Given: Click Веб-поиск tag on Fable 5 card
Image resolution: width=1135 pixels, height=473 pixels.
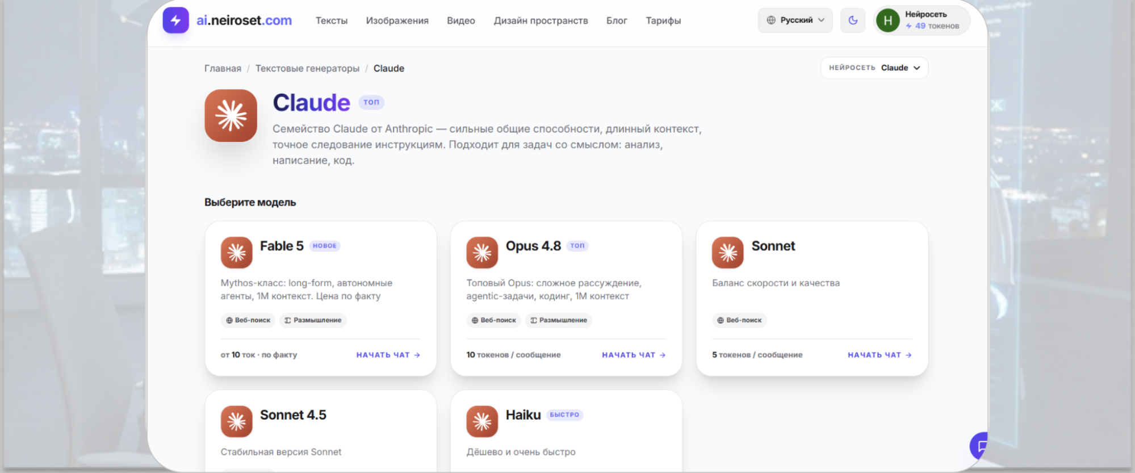Looking at the screenshot, I should click(x=248, y=320).
